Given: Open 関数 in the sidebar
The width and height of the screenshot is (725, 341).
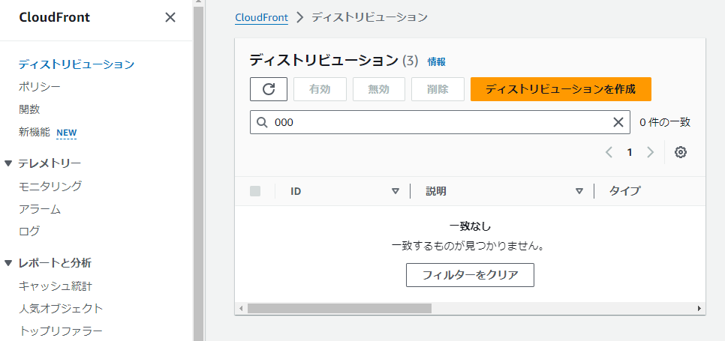Looking at the screenshot, I should pos(29,109).
